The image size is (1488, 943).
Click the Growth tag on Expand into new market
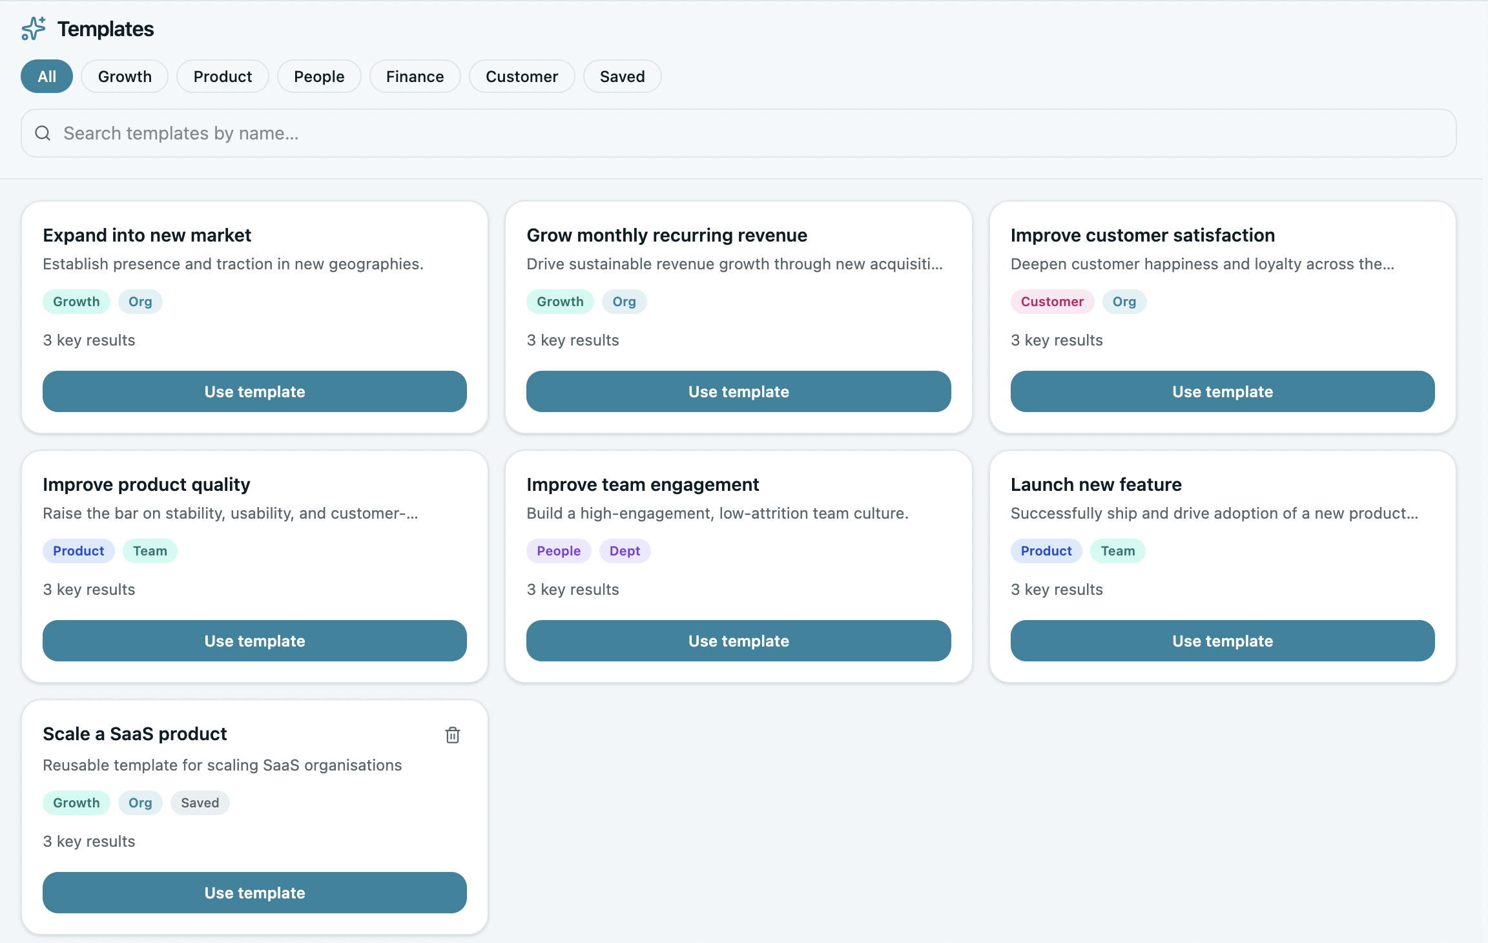76,302
